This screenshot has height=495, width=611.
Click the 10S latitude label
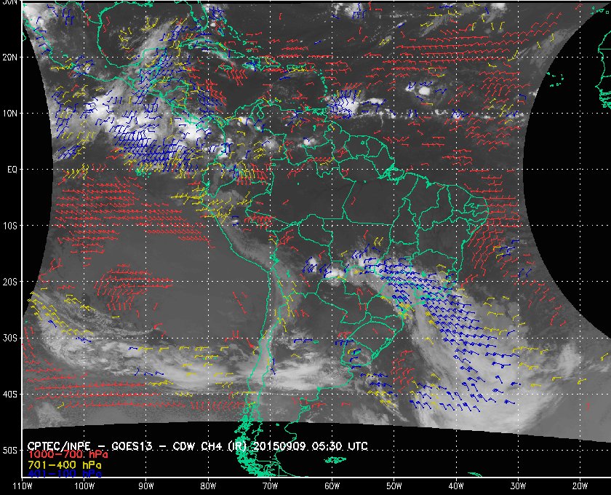tap(9, 226)
